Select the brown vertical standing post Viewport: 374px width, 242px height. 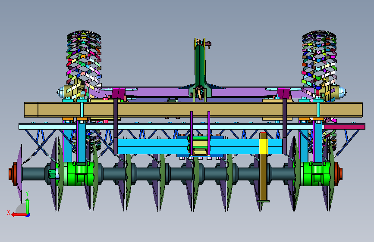[x=263, y=167]
